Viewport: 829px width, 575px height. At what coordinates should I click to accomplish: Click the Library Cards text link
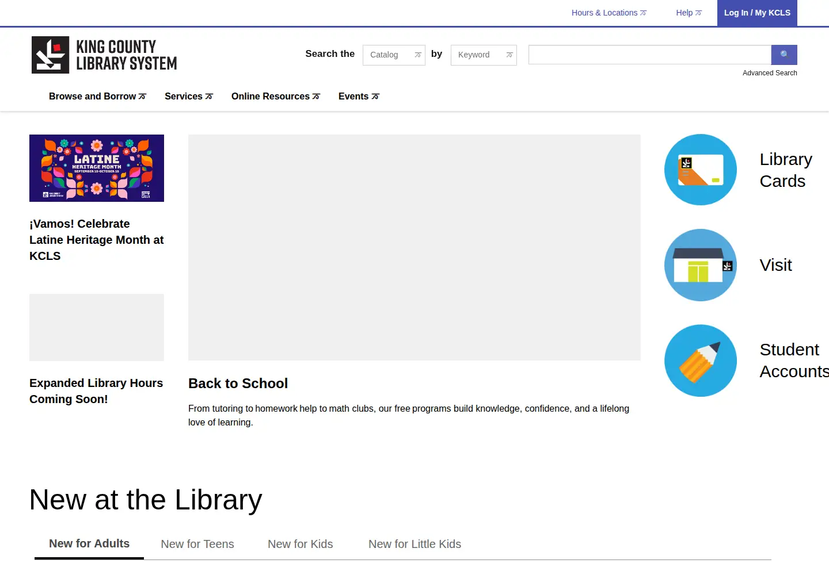(x=786, y=170)
